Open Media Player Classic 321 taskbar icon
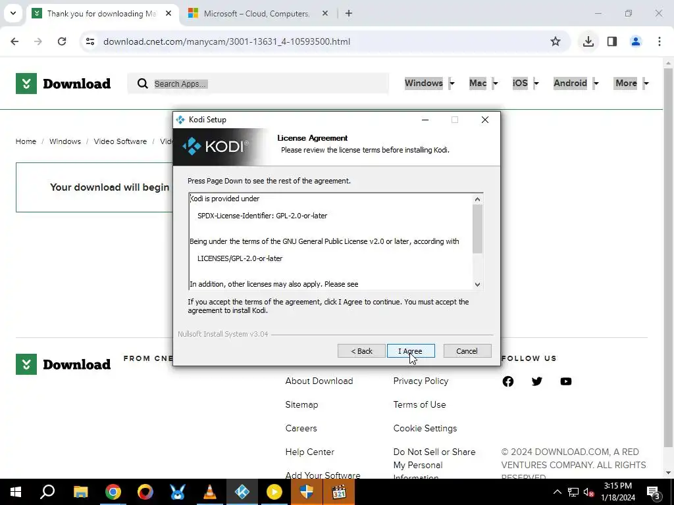 click(x=339, y=492)
